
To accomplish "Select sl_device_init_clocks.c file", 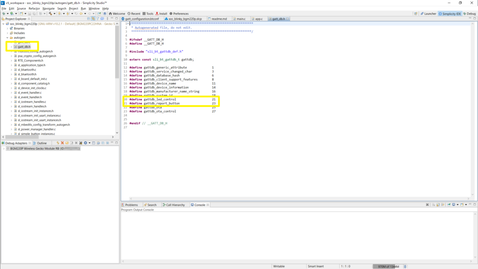I will (32, 88).
